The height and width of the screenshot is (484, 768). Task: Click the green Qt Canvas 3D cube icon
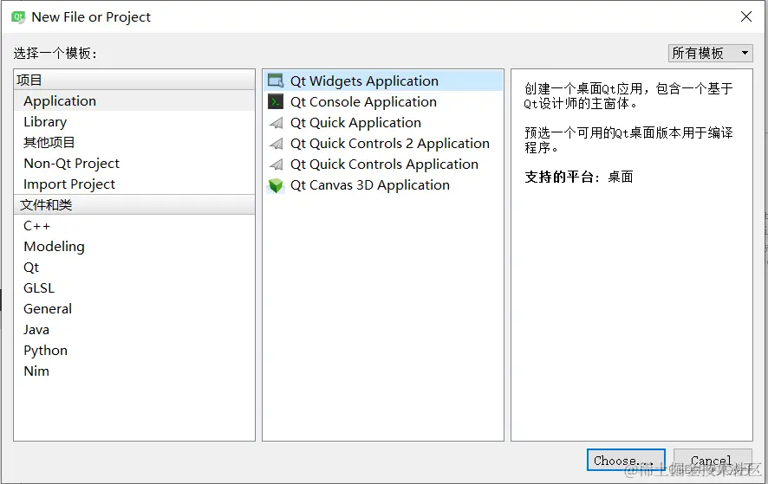276,185
